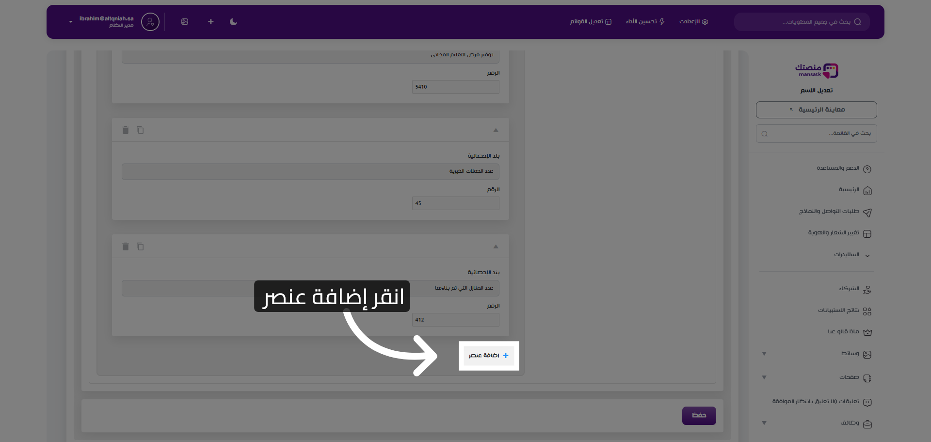Click the image icon in the top toolbar
Viewport: 931px width, 442px height.
(185, 22)
